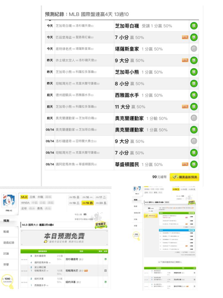Screen dimensions: 223x298
Task: Open the 預測 sidebar section
Action: coord(9,221)
